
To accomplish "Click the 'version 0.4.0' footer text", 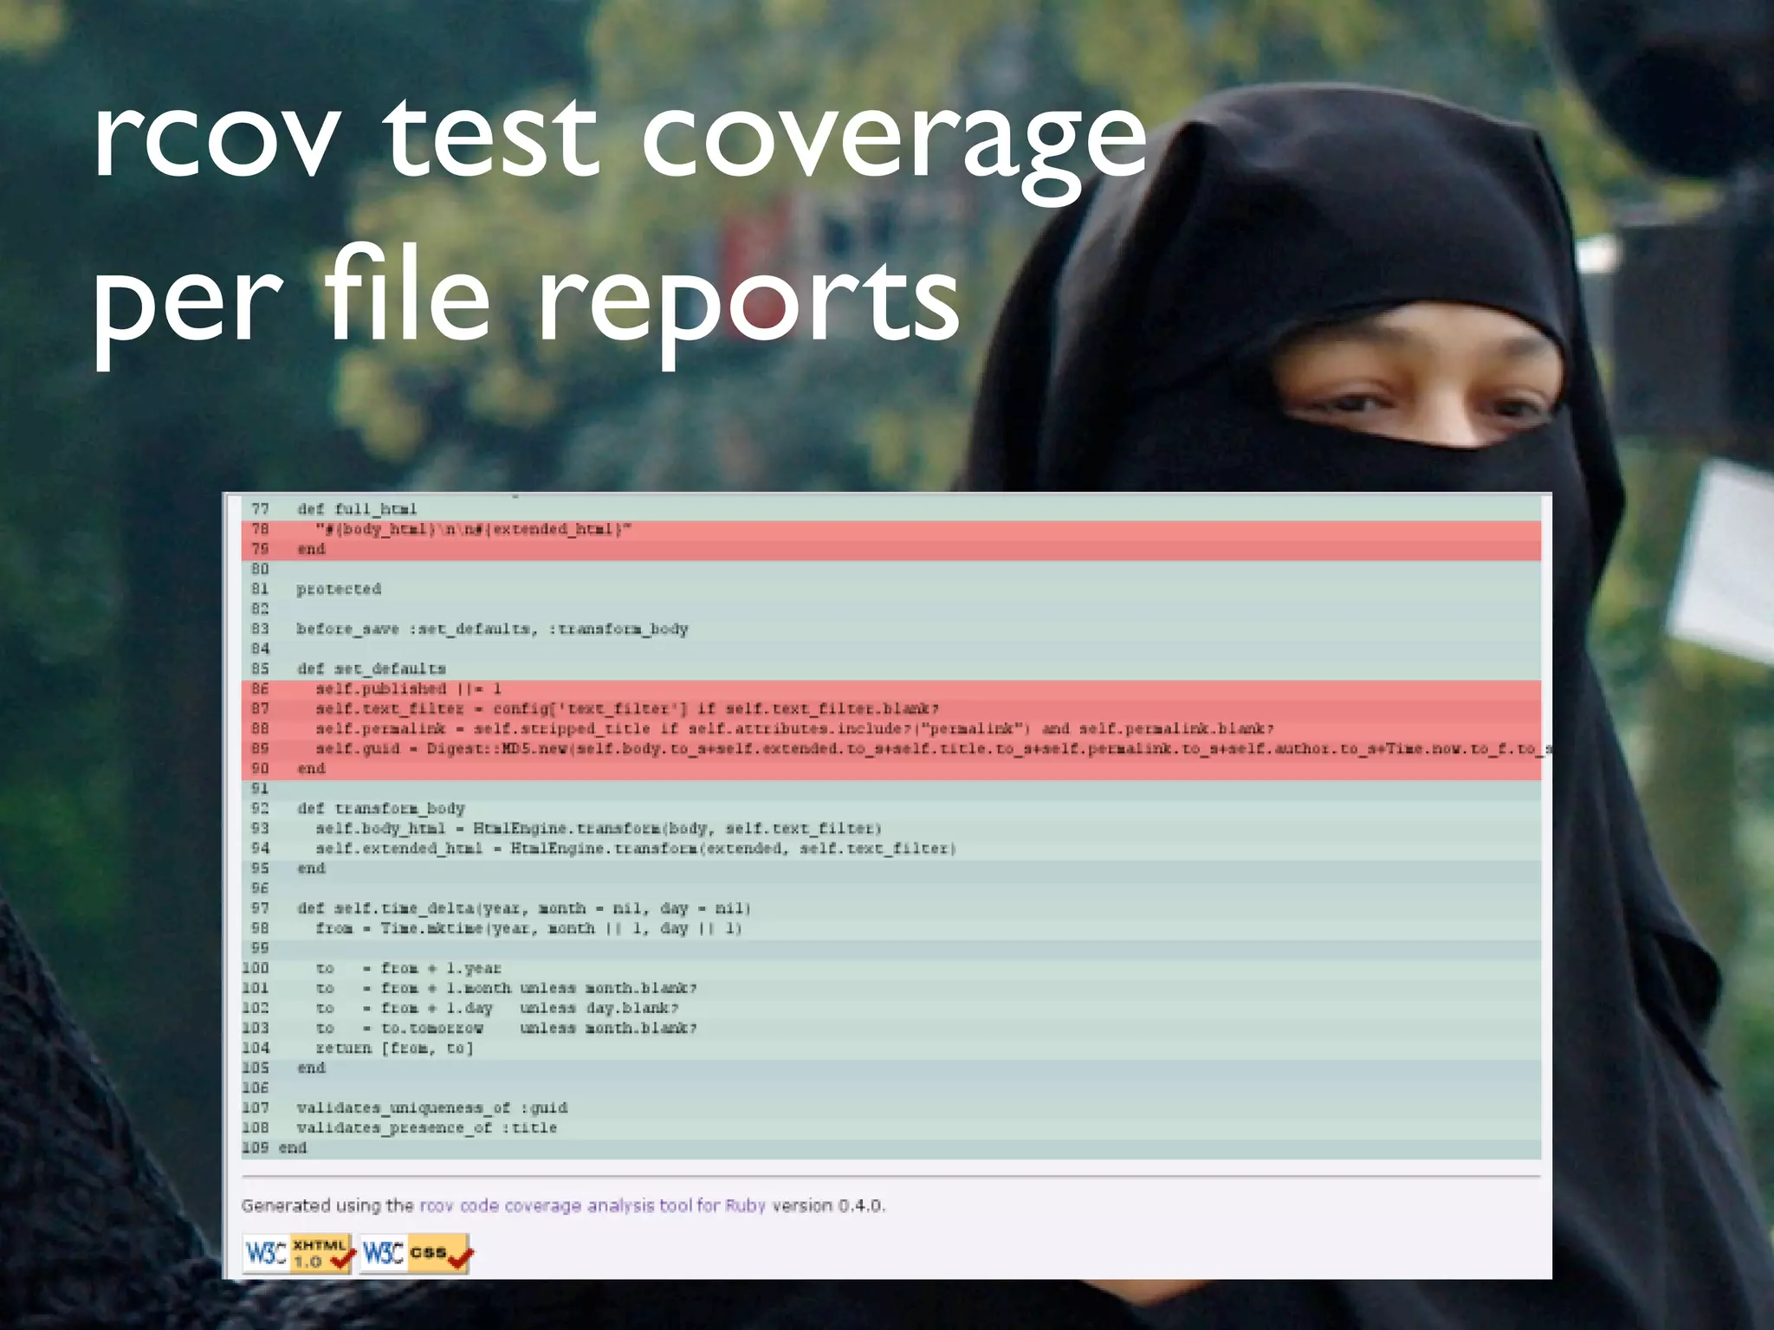I will 828,1205.
